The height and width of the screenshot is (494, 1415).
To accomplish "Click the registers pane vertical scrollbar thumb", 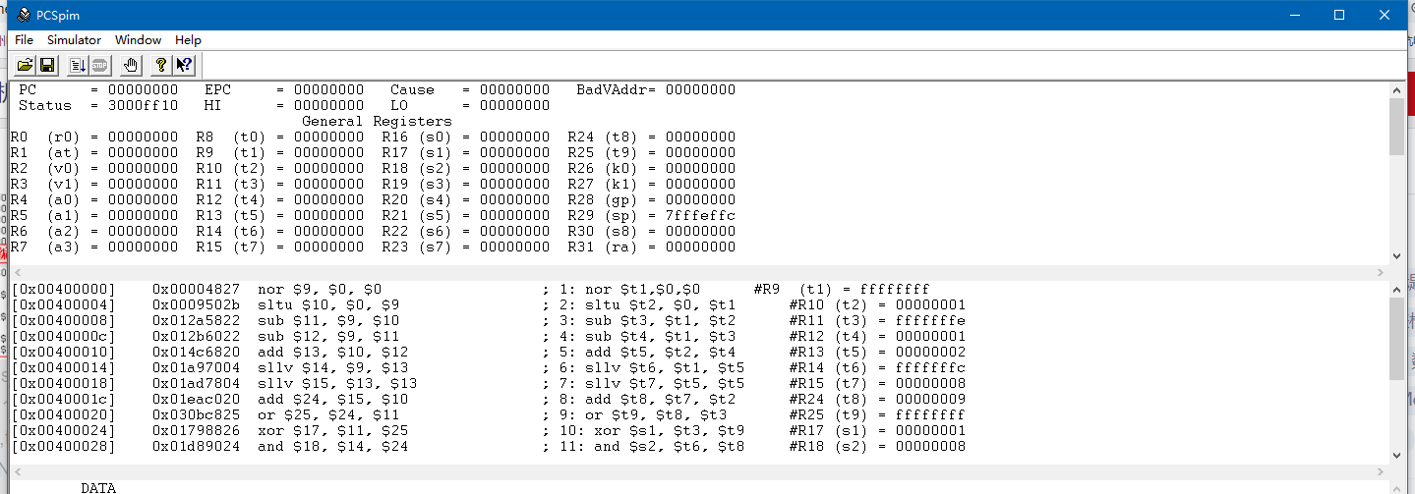I will [1396, 127].
